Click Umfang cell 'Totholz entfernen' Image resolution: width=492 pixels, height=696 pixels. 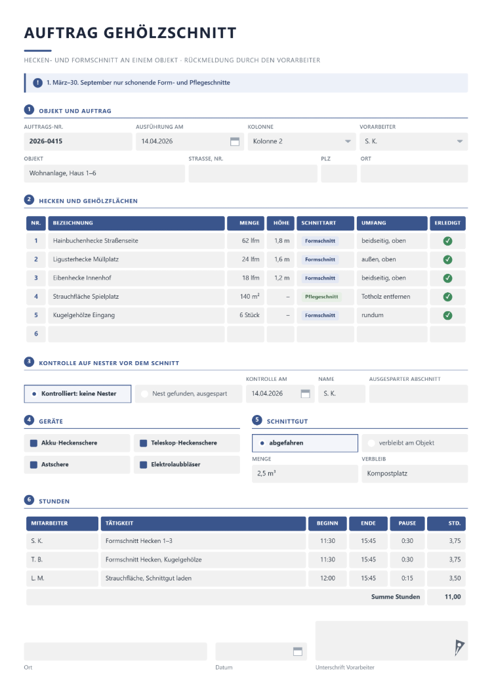tap(392, 297)
